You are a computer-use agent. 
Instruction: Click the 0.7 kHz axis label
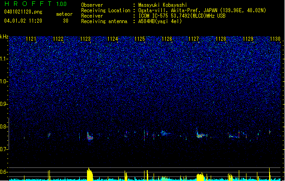[x=4, y=149]
